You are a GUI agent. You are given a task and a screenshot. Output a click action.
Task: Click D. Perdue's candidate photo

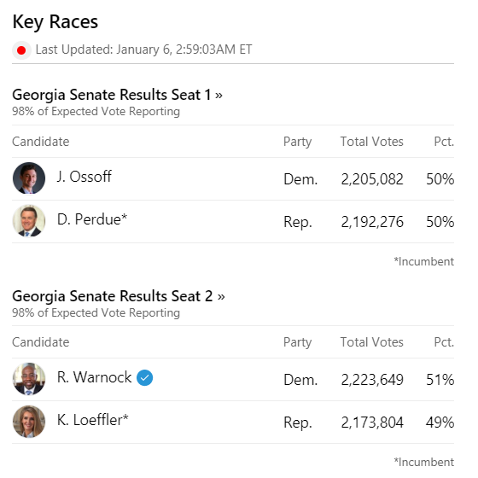[x=29, y=221]
